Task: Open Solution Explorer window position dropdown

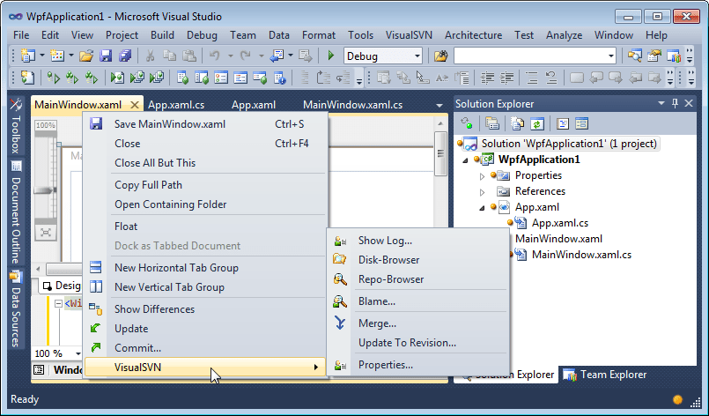Action: [x=661, y=103]
